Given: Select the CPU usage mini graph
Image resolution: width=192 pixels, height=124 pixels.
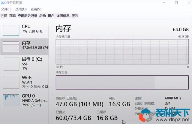Looking at the screenshot, I should coord(11,30).
